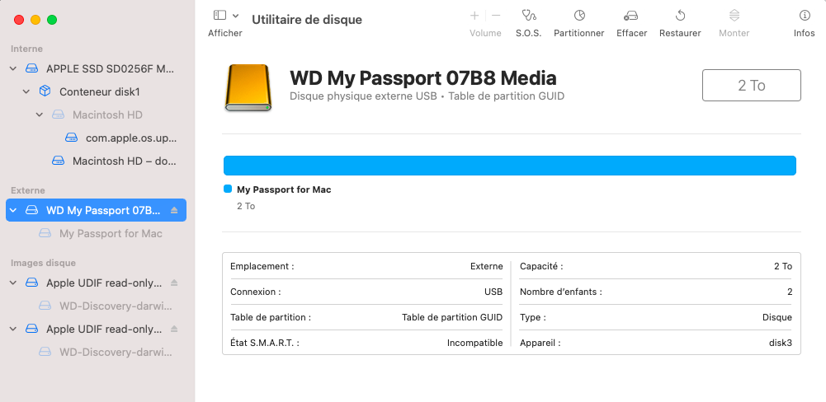
Task: Click the blue partition usage bar
Action: pos(509,166)
